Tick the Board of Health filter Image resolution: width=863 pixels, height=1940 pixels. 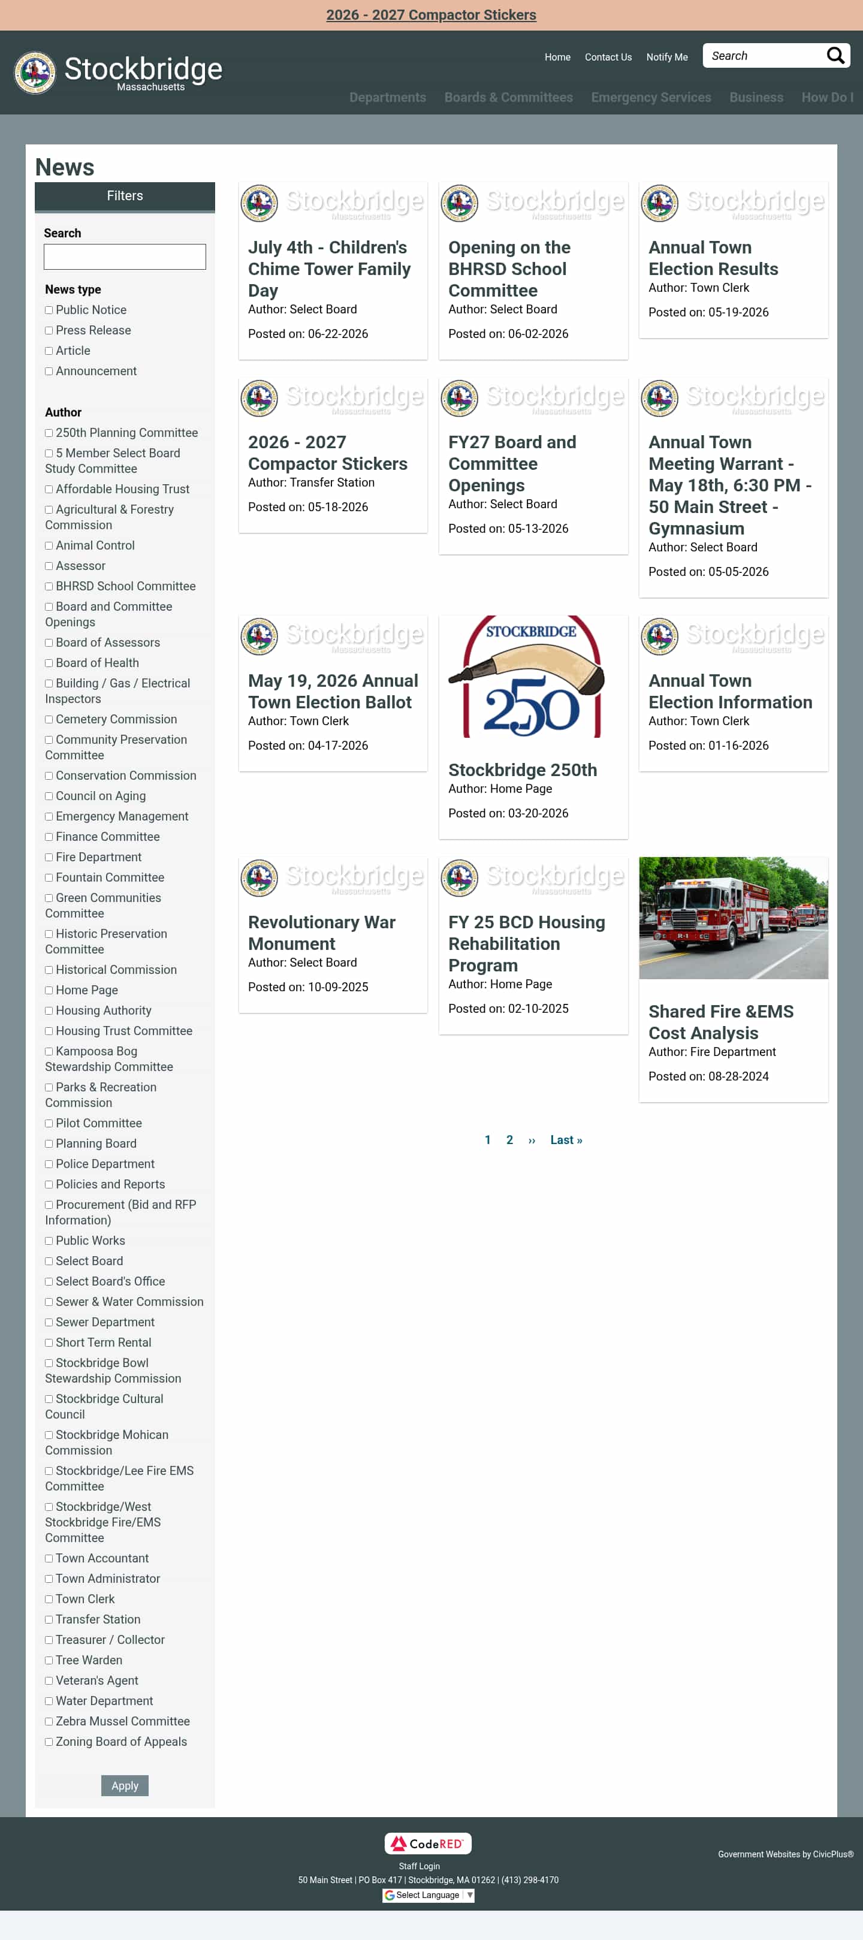tap(49, 663)
